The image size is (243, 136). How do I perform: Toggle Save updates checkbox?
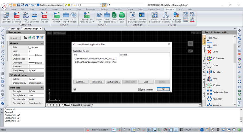point(139,90)
